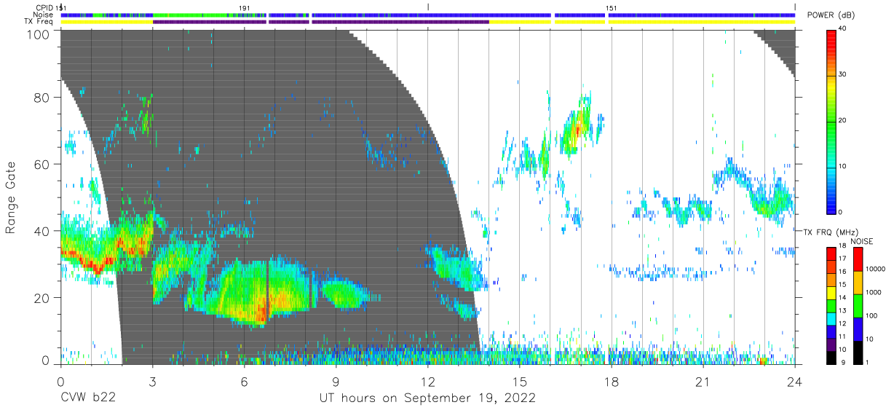
Task: Click the 'Noise' row label at top left
Action: [43, 15]
